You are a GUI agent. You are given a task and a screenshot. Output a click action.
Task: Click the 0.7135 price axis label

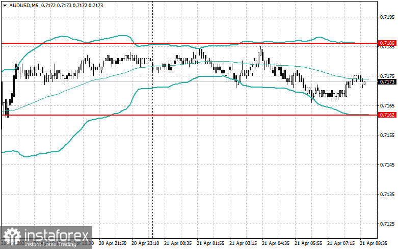tap(387, 194)
